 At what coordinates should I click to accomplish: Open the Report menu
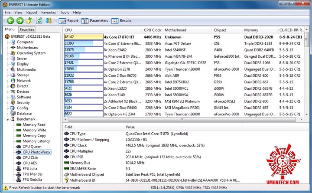pos(32,12)
